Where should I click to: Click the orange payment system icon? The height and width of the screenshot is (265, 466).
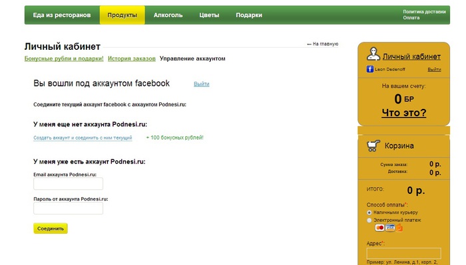click(399, 228)
